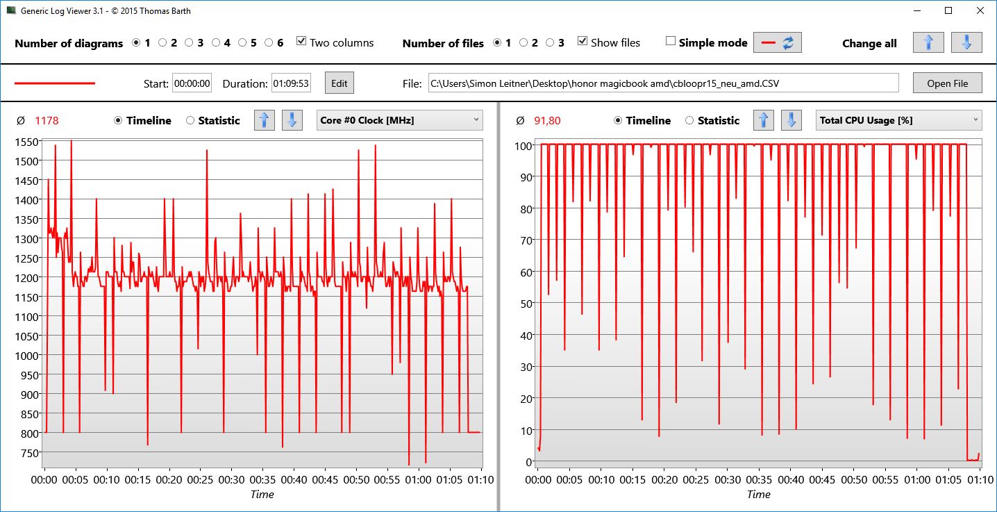Screen dimensions: 997x512
Task: Set number of diagrams to 3
Action: (189, 42)
